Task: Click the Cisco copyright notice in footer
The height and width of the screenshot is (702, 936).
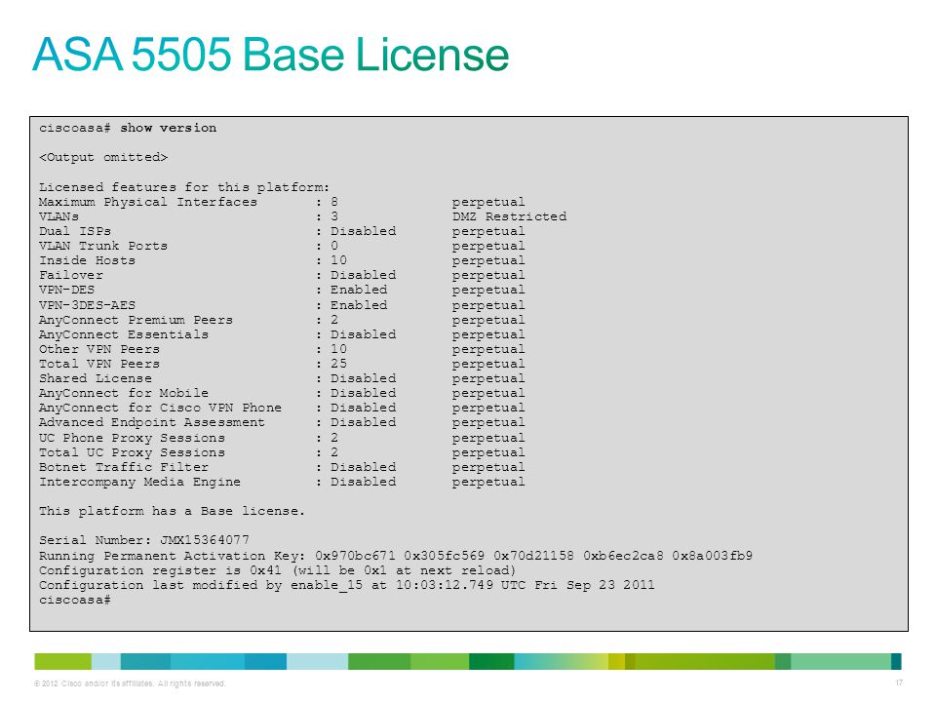Action: pyautogui.click(x=130, y=683)
